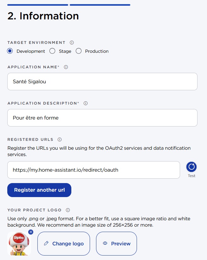Click the registered OAuth URL input field

[x=94, y=170]
